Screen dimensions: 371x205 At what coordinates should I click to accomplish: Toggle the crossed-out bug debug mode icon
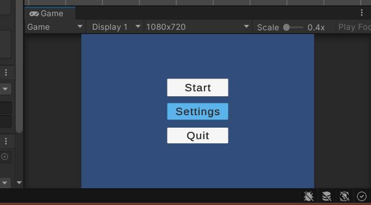[309, 196]
